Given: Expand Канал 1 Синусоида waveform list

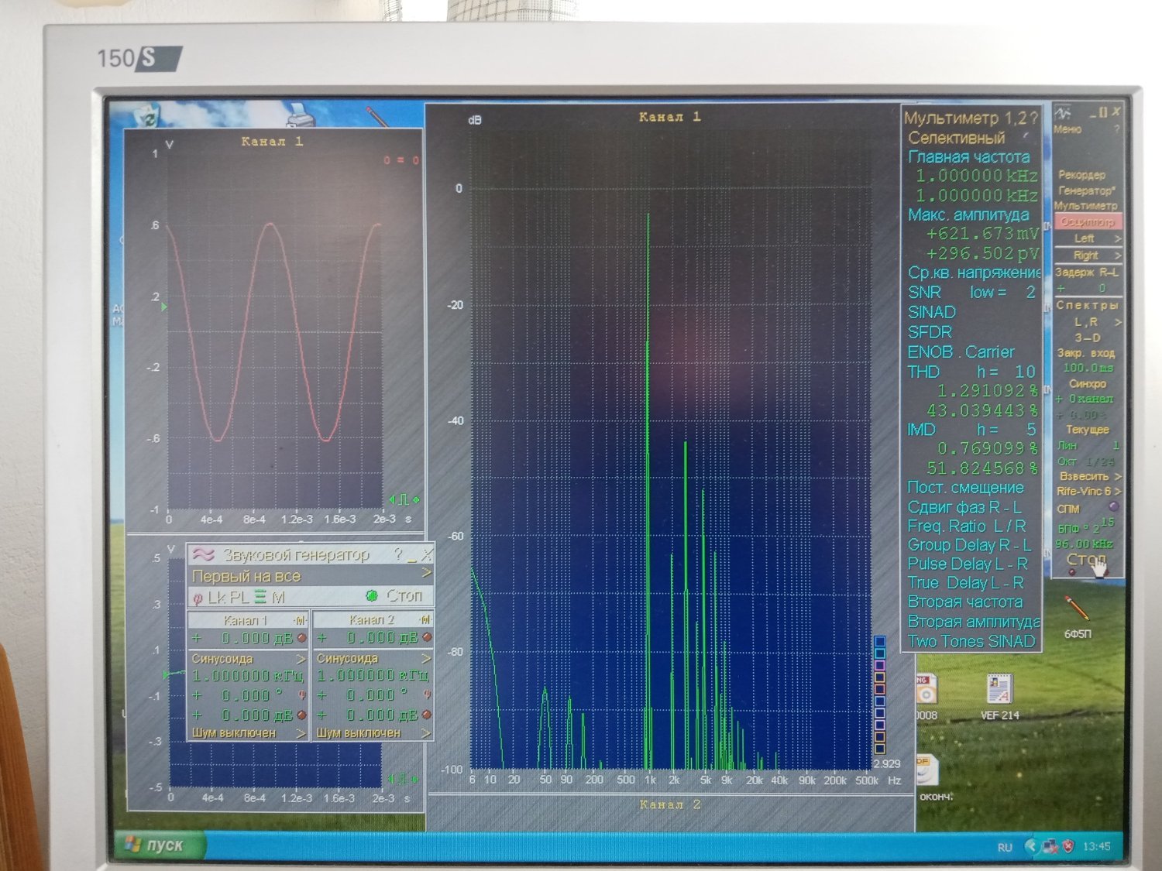Looking at the screenshot, I should pyautogui.click(x=301, y=659).
